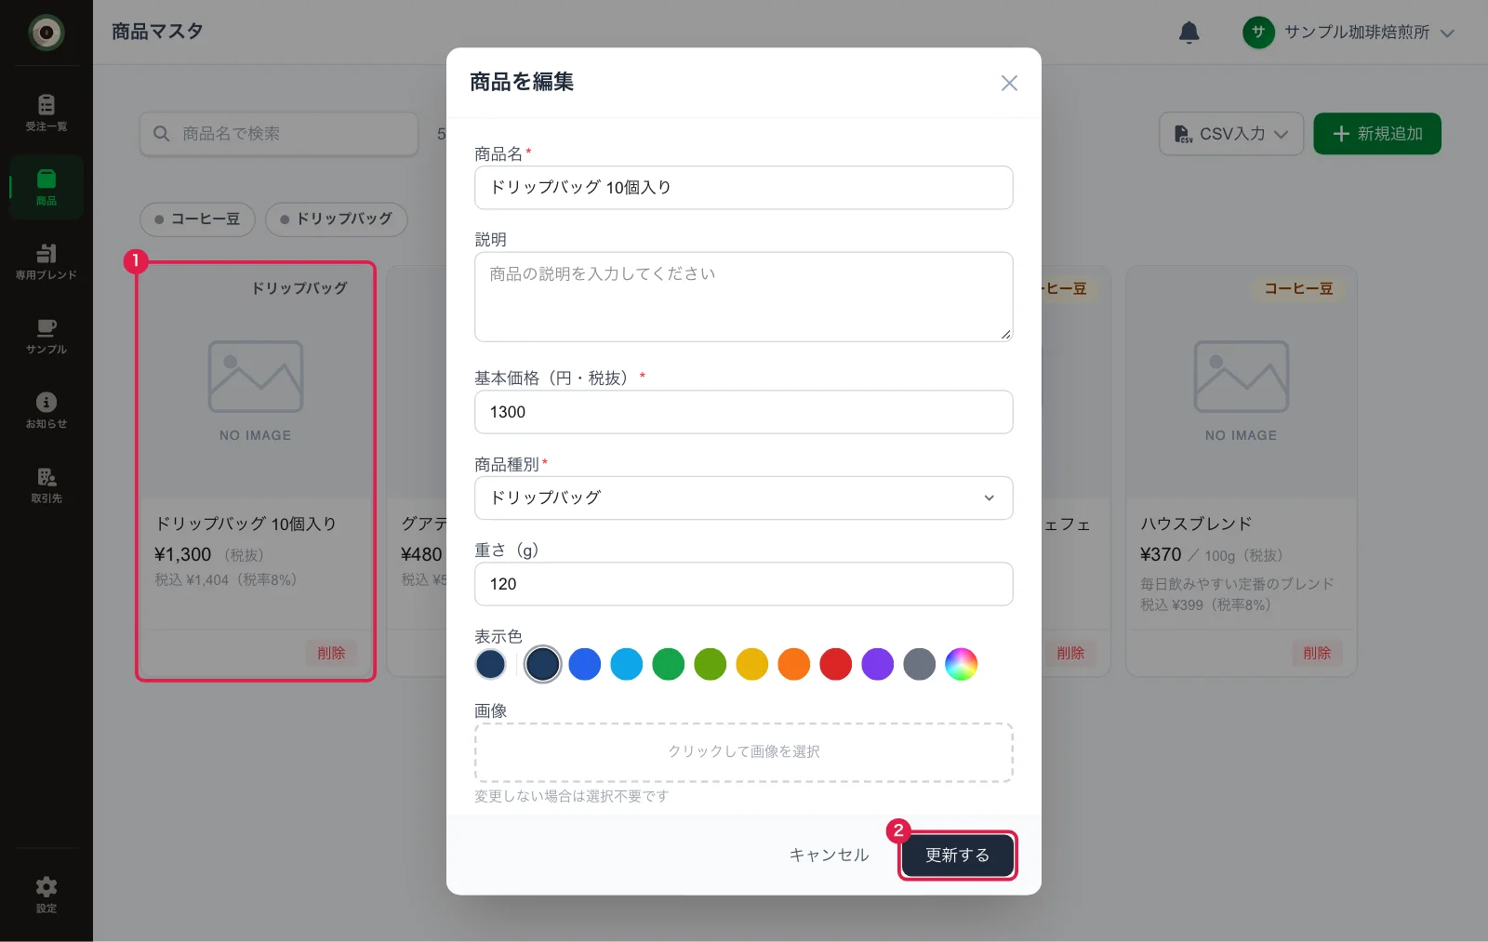Filter by ドリップバッグ chip

pos(336,219)
